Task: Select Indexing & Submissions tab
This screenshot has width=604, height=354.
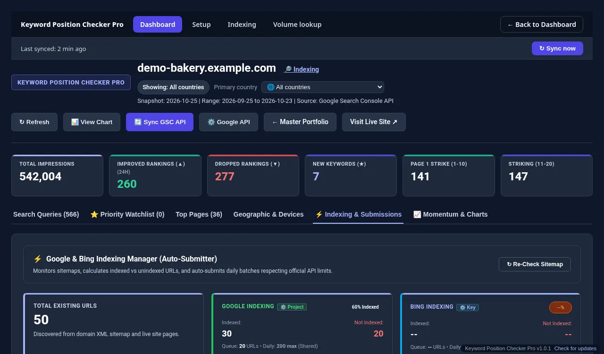Action: click(x=358, y=214)
